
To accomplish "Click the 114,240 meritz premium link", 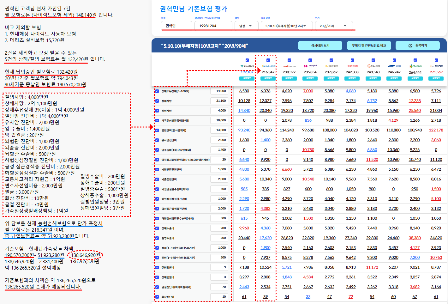I will (x=287, y=130).
